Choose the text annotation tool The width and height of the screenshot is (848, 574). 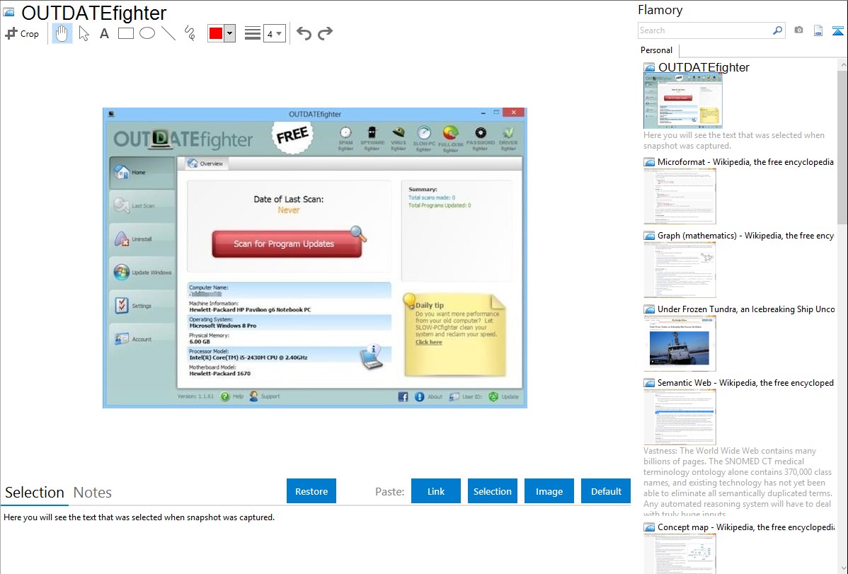tap(104, 33)
